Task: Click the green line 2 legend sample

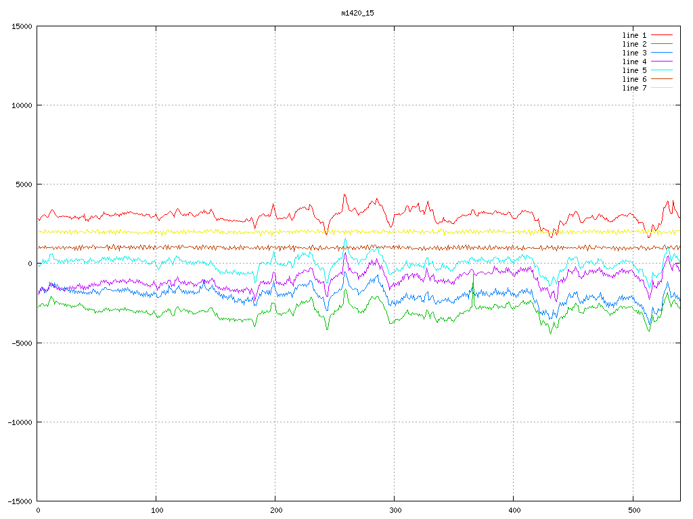Action: point(662,44)
